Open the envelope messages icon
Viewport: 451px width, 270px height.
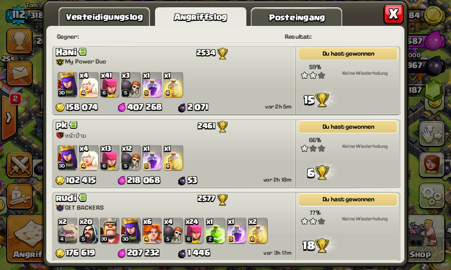point(19,73)
